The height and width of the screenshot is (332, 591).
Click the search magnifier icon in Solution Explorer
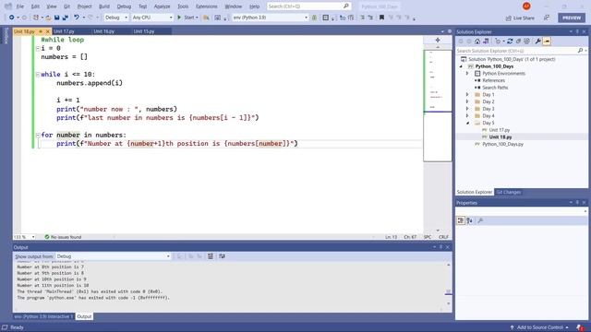point(580,51)
